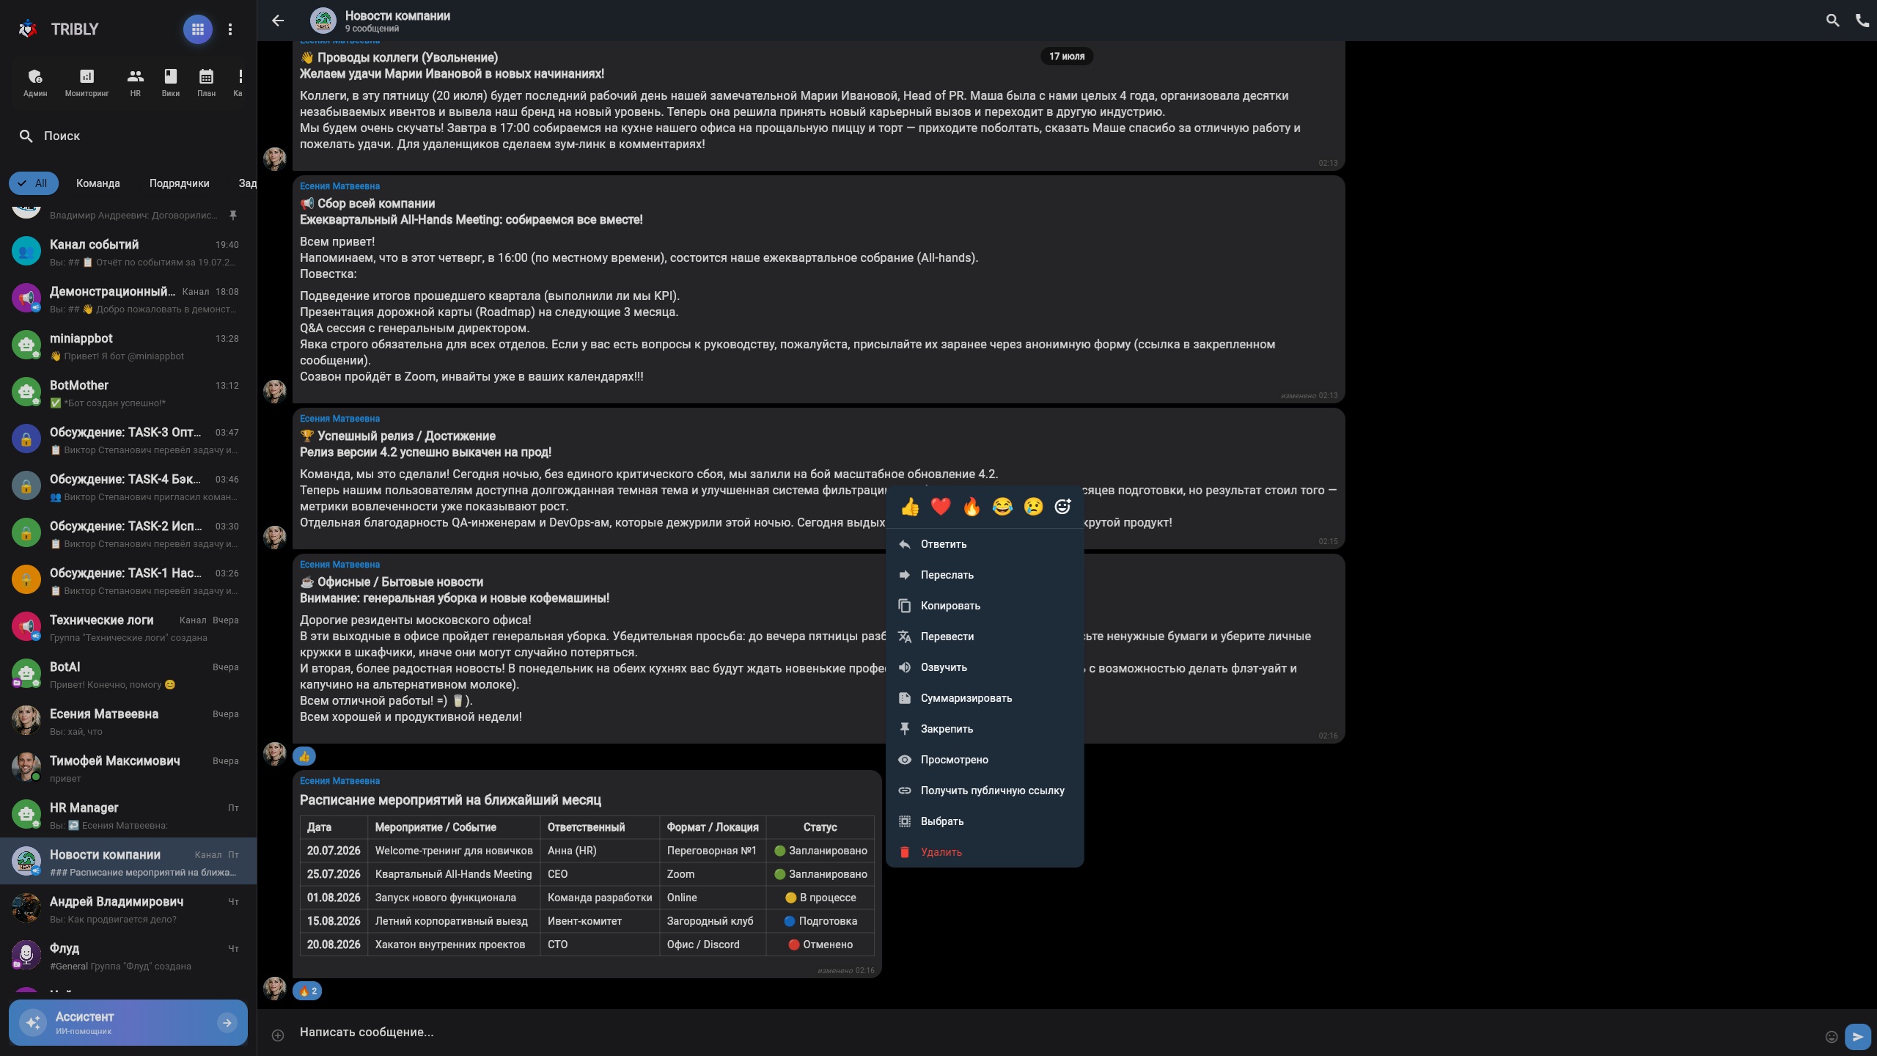Screen dimensions: 1877x1056
Task: Start a call with the phone icon
Action: (x=1862, y=21)
